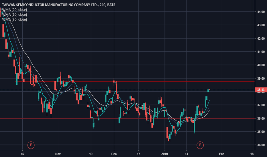Click the 2019 date axis label
Screen dimensions: 267x157
pos(164,154)
